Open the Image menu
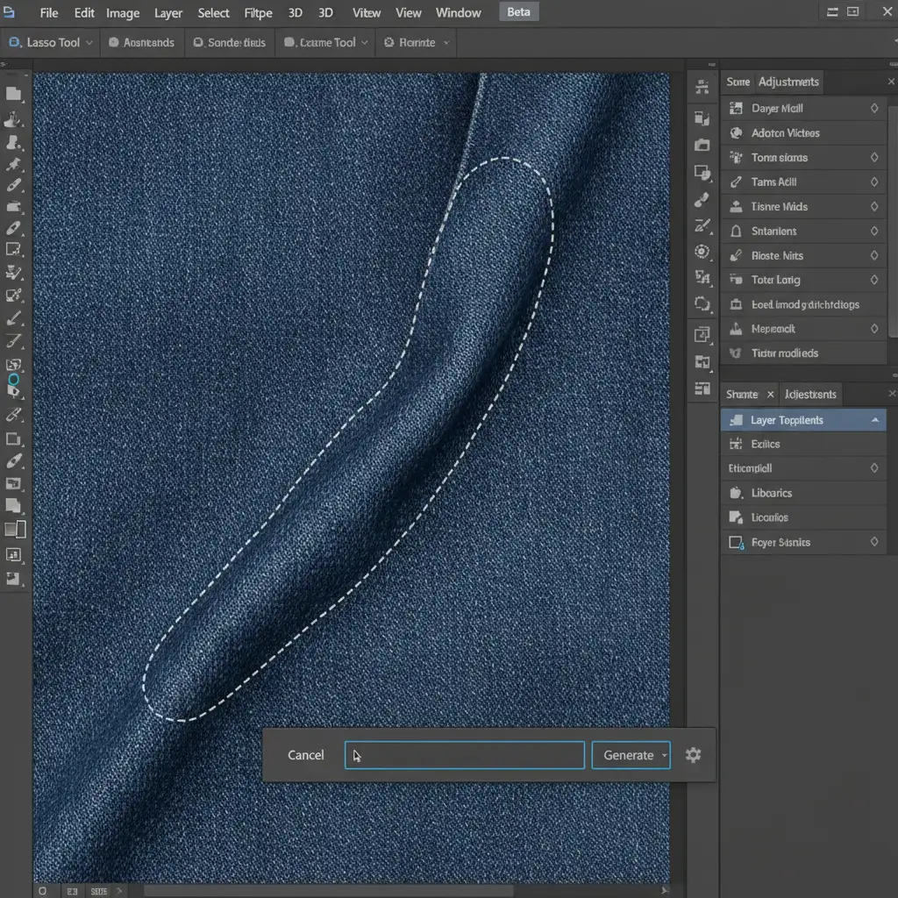Viewport: 898px width, 898px height. [x=123, y=13]
